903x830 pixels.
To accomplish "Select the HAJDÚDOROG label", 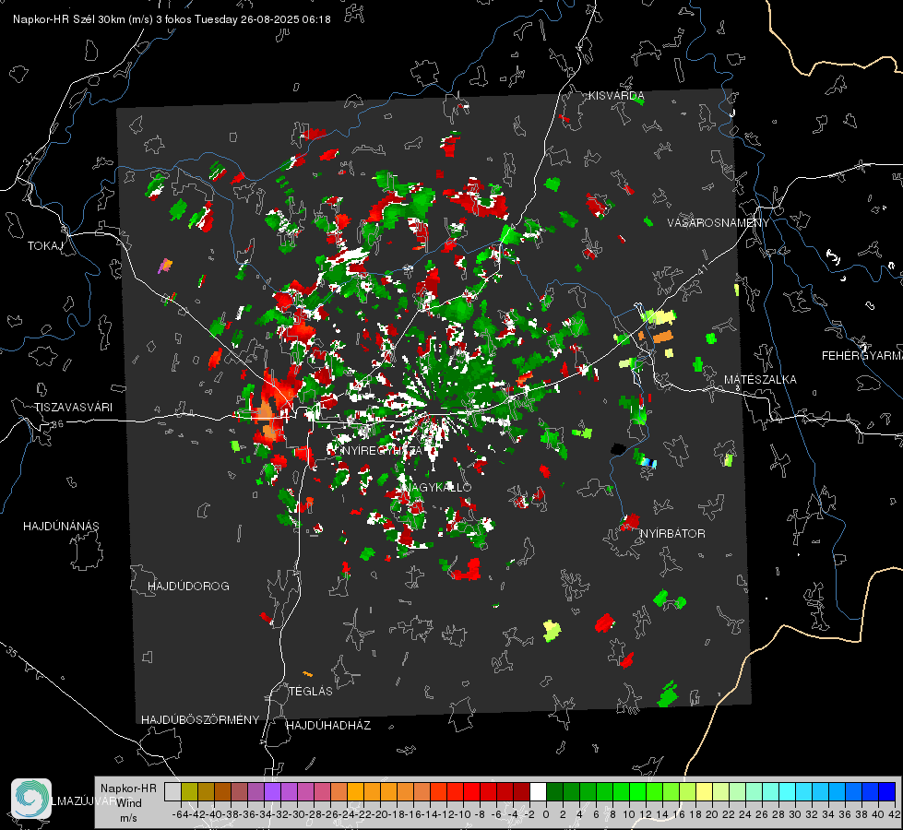I will (188, 586).
